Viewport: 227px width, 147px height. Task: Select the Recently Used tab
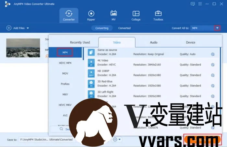click(x=80, y=42)
